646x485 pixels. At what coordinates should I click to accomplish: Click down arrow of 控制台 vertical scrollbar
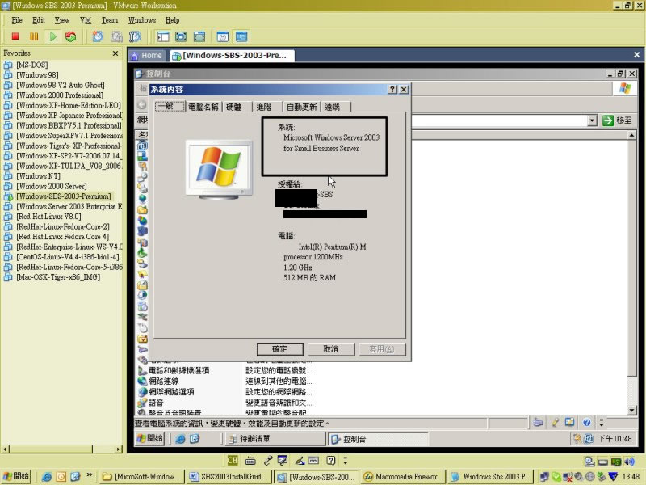(632, 411)
